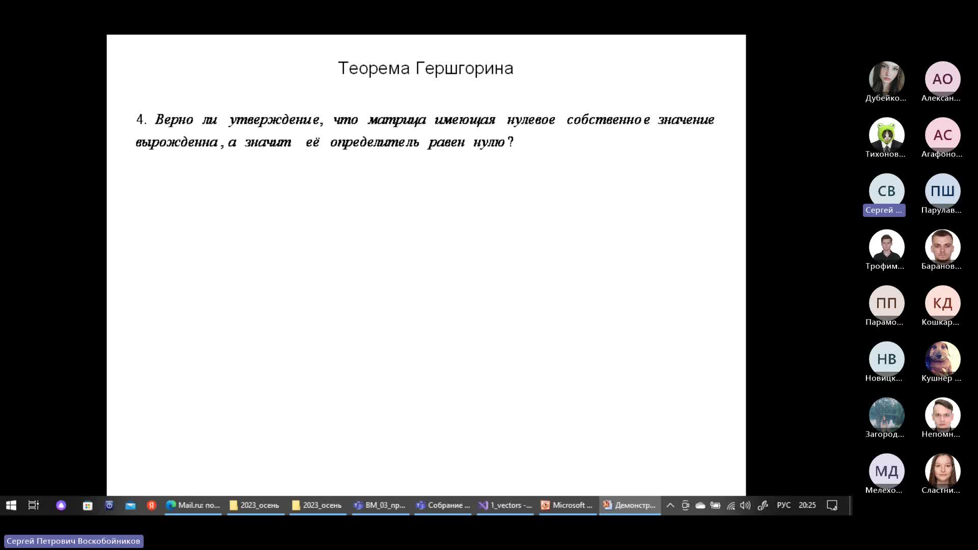
Task: Select participant Тихонов frog avatar
Action: coord(886,135)
